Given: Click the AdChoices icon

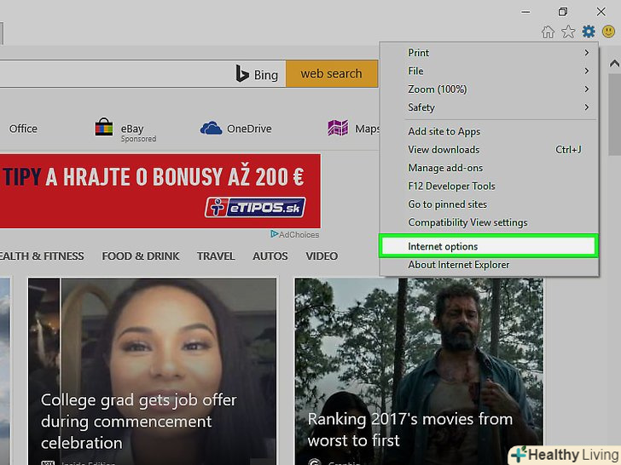Looking at the screenshot, I should click(275, 234).
